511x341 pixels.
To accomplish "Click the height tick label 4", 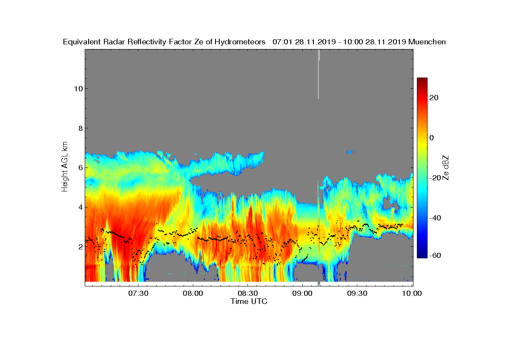I will point(80,207).
